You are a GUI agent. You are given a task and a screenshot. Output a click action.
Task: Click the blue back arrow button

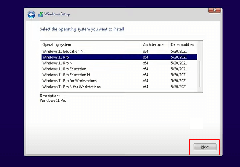pos(31,15)
